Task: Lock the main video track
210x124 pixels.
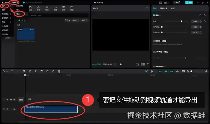Action: [7, 99]
